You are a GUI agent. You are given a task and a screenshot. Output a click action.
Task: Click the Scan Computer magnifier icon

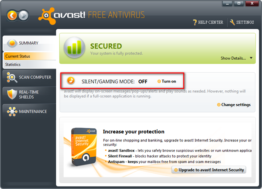(12, 77)
